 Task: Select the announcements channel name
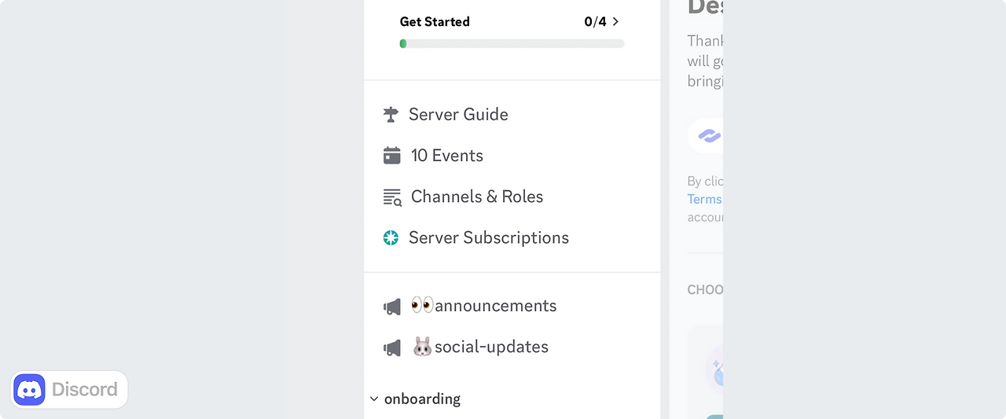pyautogui.click(x=495, y=306)
